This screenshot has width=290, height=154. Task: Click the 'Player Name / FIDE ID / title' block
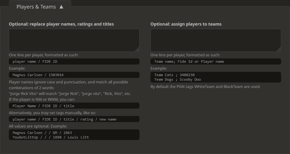click(x=74, y=106)
